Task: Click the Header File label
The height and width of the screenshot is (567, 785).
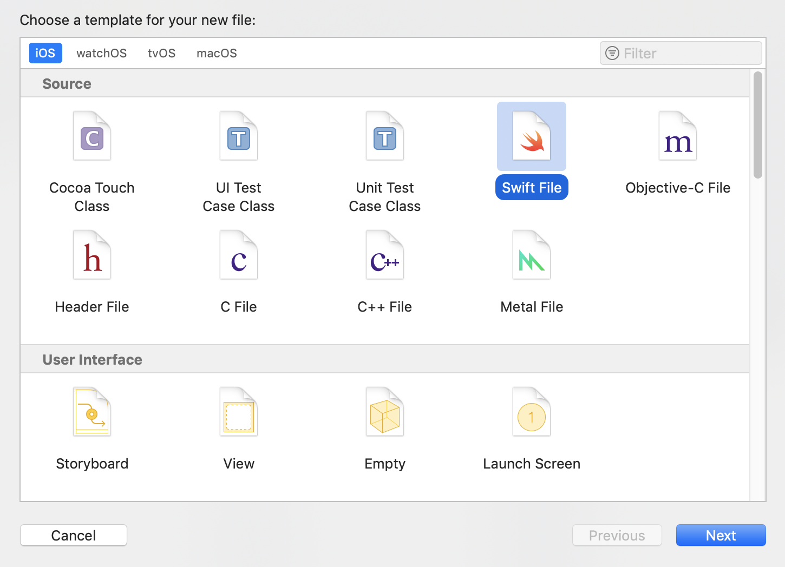Action: click(x=92, y=307)
